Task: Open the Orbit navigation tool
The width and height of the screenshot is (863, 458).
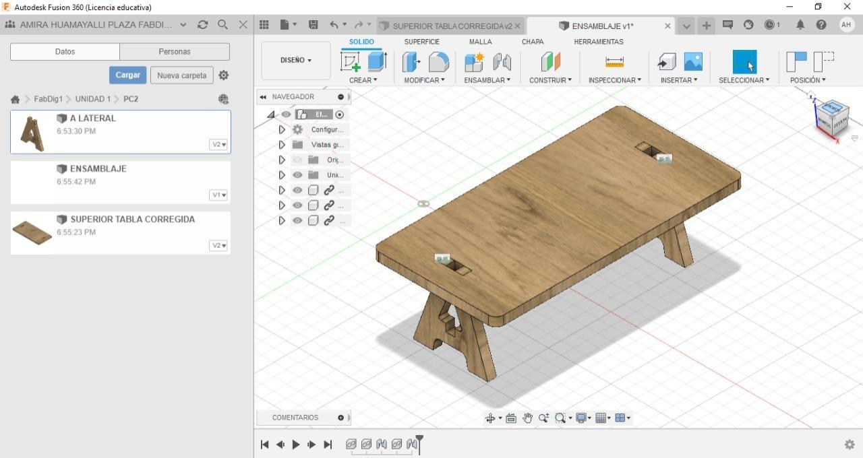Action: [491, 418]
